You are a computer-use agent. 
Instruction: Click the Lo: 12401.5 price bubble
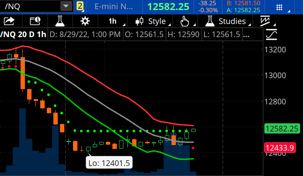(109, 163)
